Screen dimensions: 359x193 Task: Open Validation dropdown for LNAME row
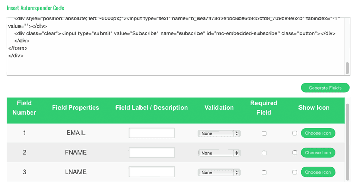click(219, 173)
